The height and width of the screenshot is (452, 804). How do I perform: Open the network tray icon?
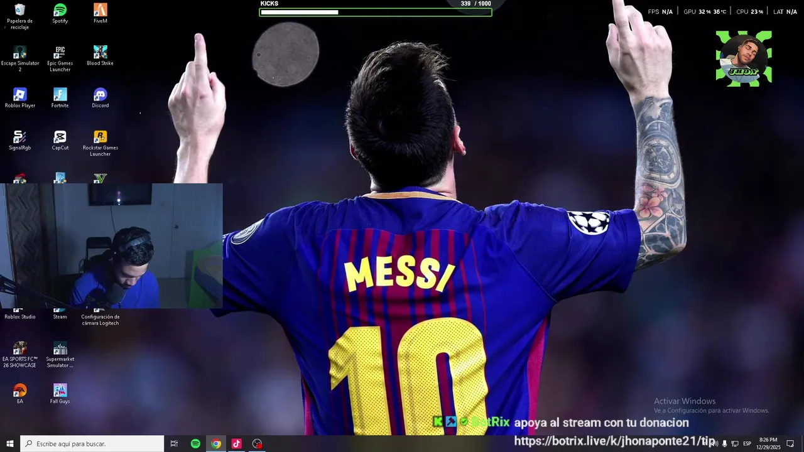click(735, 444)
